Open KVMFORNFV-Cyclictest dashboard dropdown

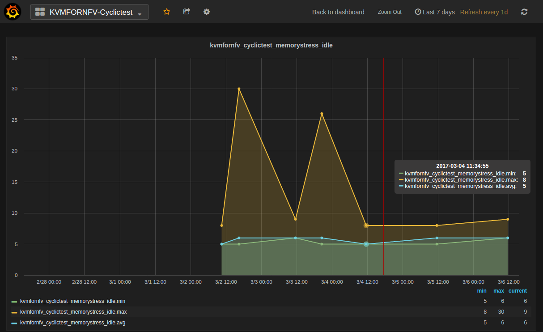point(91,12)
